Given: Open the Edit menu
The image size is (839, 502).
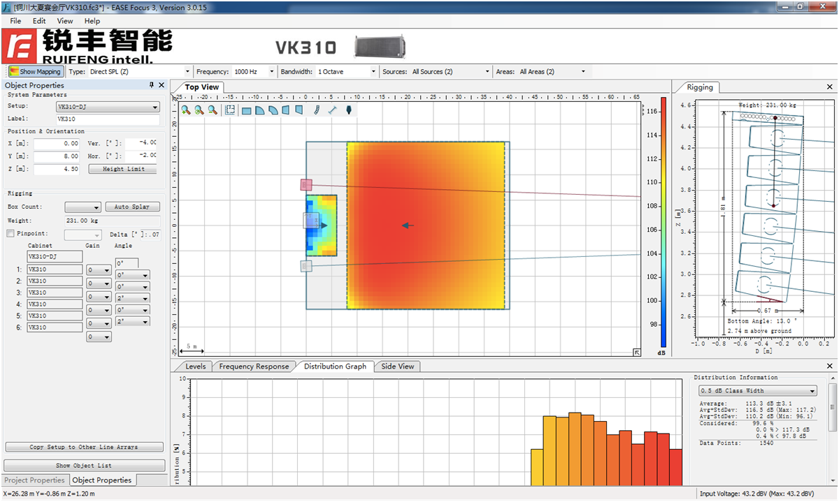Looking at the screenshot, I should pos(39,21).
